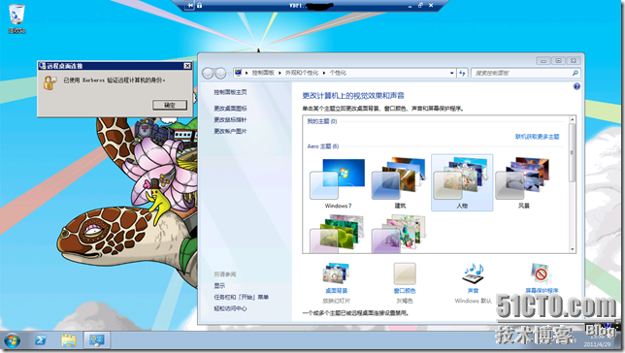Open 桌面背景 settings icon
Viewport: 625px width, 353px height.
336,273
